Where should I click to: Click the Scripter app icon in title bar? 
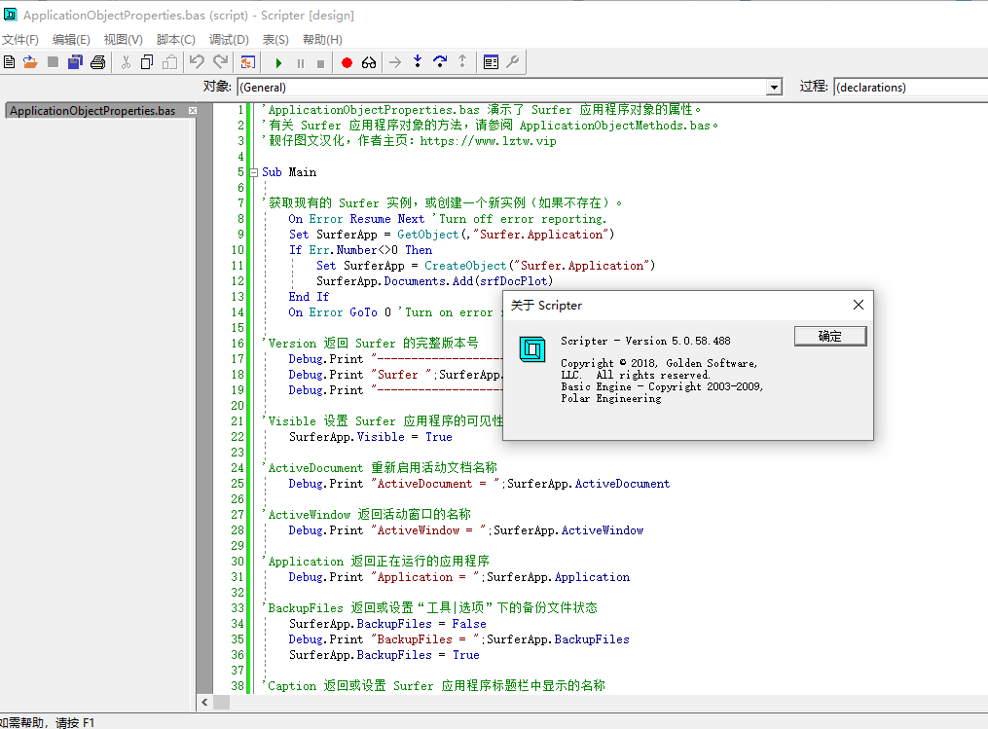click(10, 14)
